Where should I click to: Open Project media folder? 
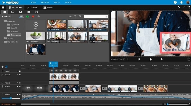(x=11, y=42)
